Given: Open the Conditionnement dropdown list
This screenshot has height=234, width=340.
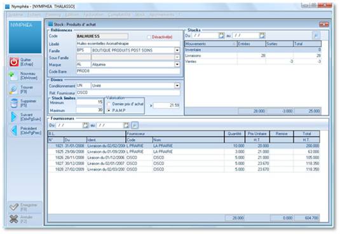Looking at the screenshot, I should point(177,86).
